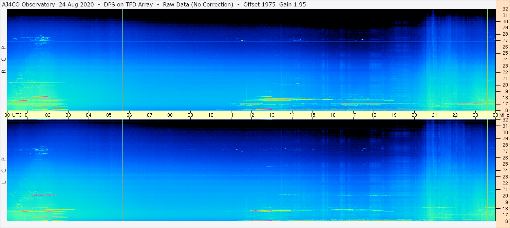The image size is (510, 228).
Task: Click the "MHz" unit label
Action: coord(504,115)
